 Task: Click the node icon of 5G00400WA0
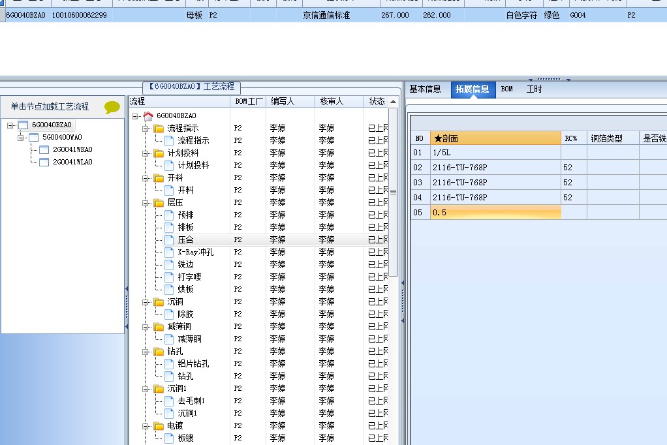click(33, 138)
